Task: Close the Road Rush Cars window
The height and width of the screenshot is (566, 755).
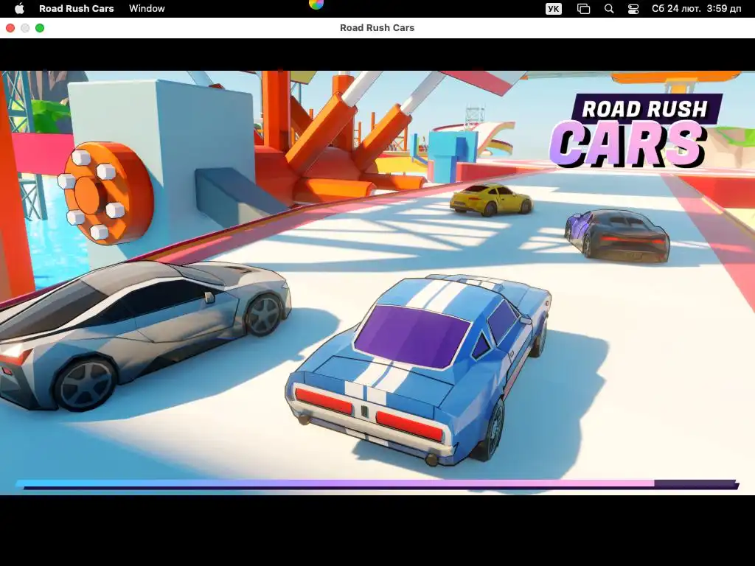Action: (10, 28)
